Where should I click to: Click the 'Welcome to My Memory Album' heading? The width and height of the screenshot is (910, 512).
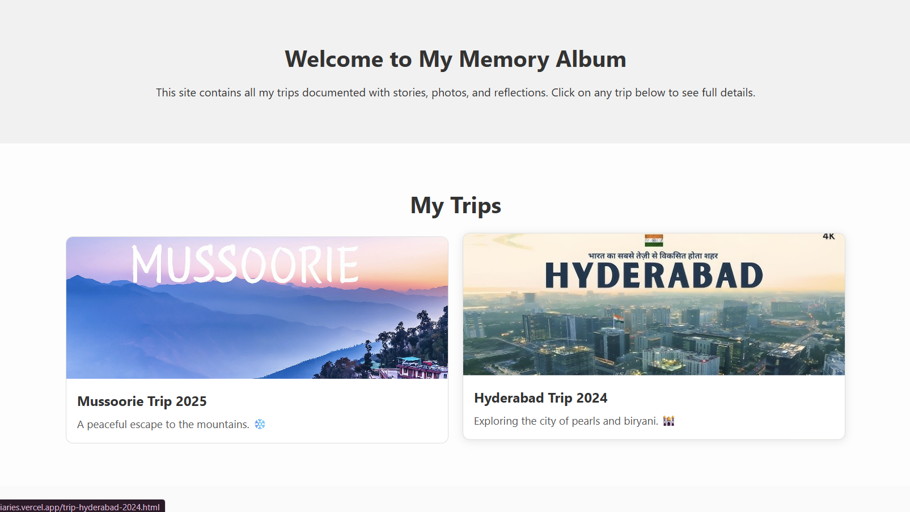tap(455, 59)
